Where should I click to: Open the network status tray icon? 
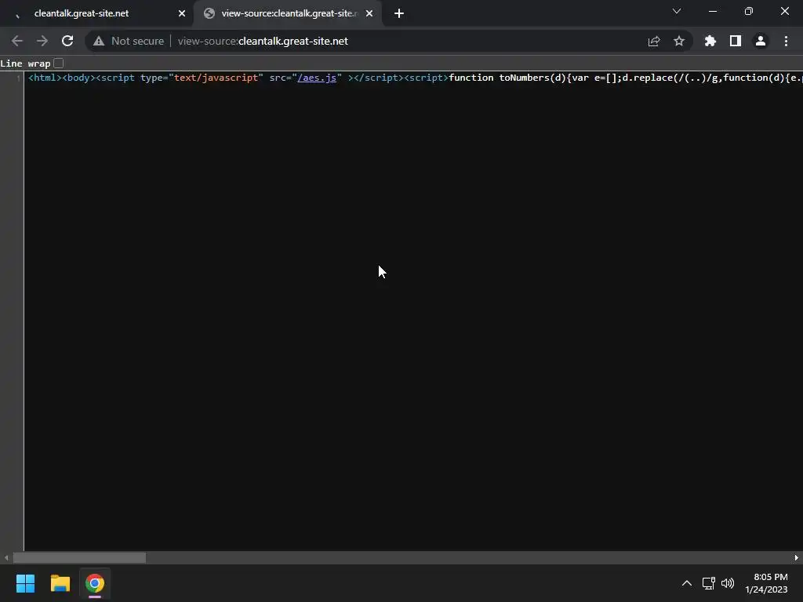[x=709, y=583]
